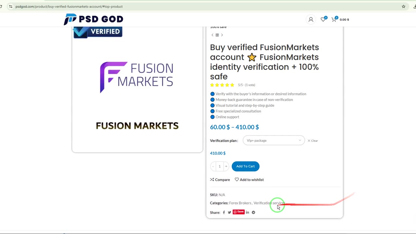The image size is (416, 234).
Task: Open the shopping cart icon
Action: [334, 19]
